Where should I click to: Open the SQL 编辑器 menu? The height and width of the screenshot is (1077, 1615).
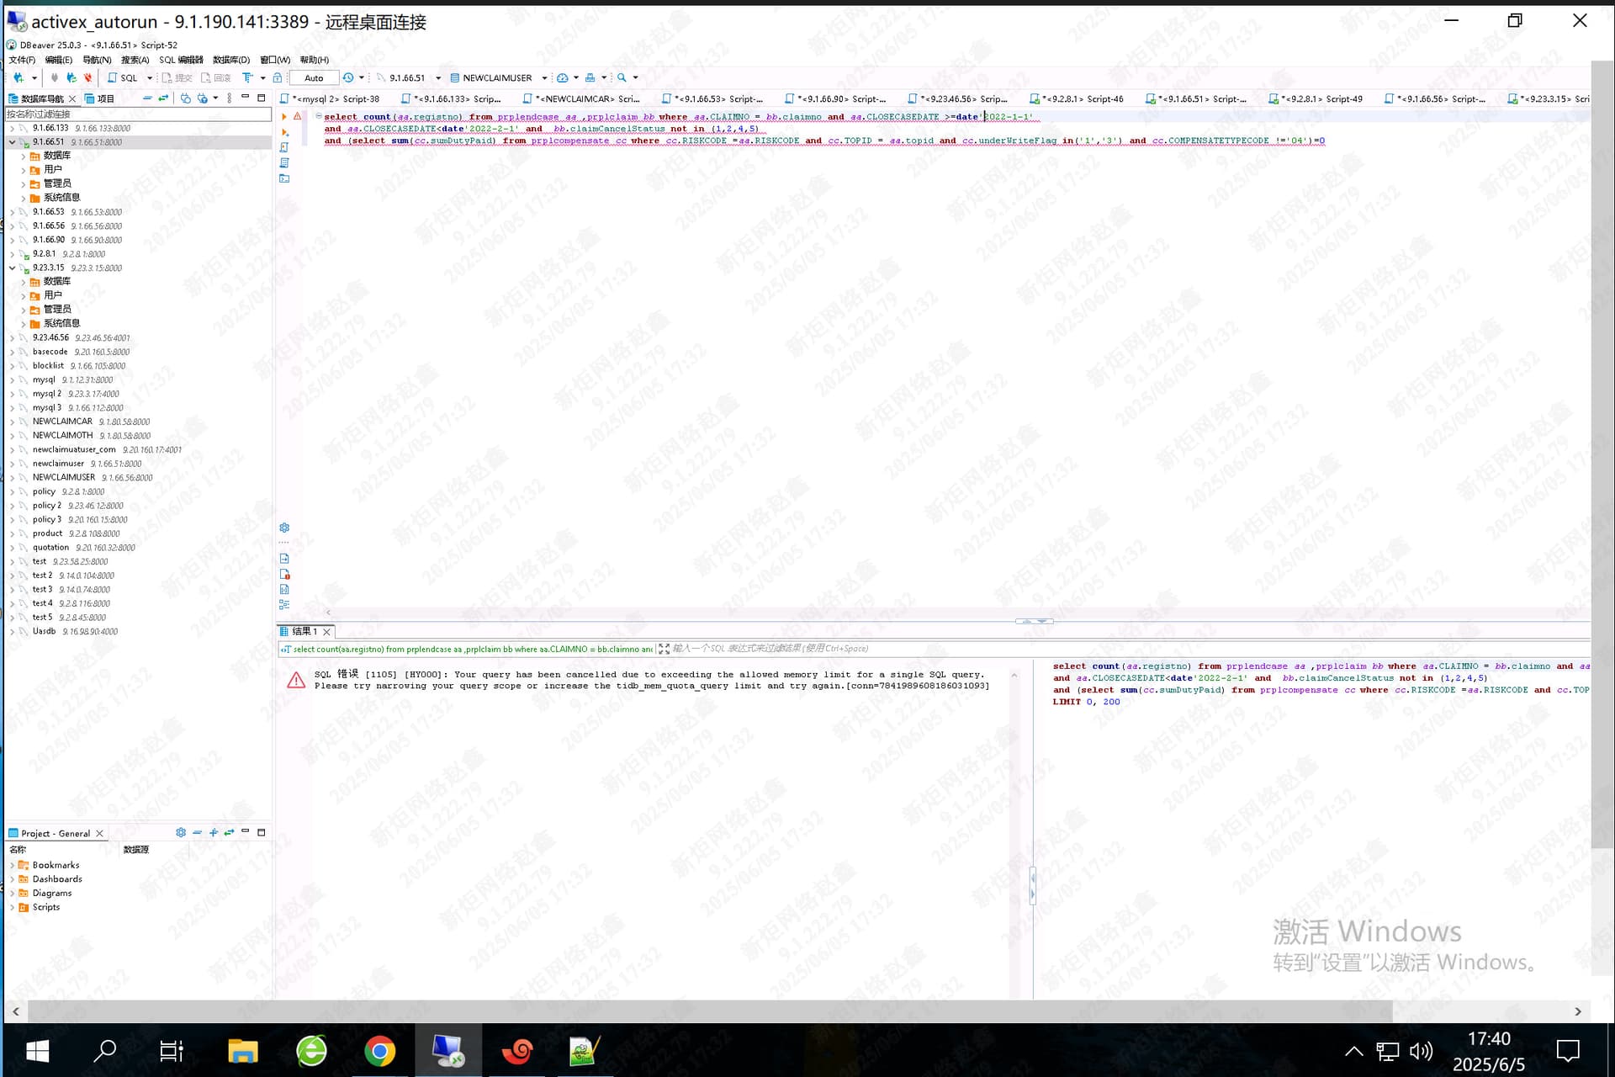tap(181, 60)
